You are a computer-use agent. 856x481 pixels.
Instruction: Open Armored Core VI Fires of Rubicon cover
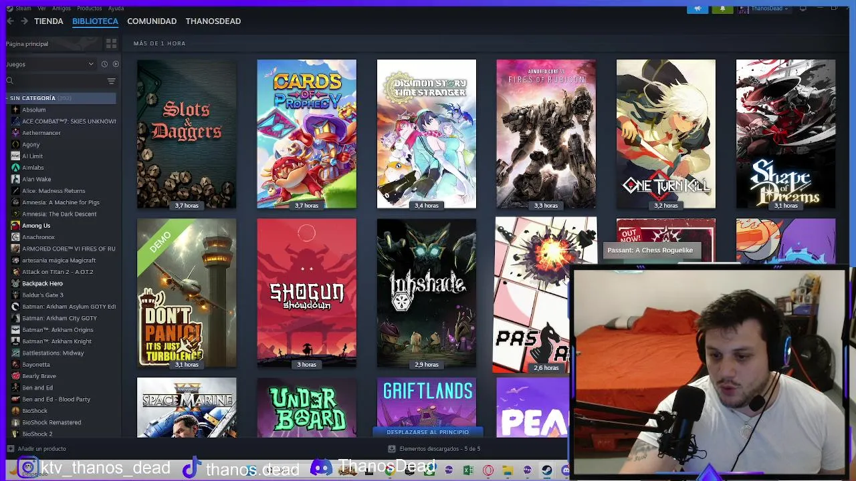coord(546,134)
